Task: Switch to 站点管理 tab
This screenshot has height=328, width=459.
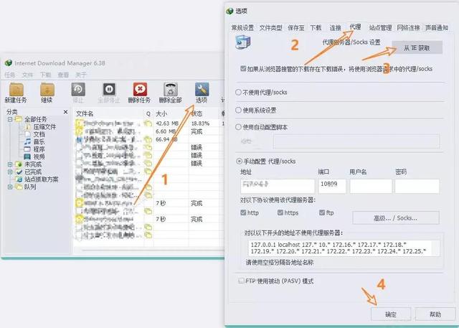Action: click(x=380, y=28)
